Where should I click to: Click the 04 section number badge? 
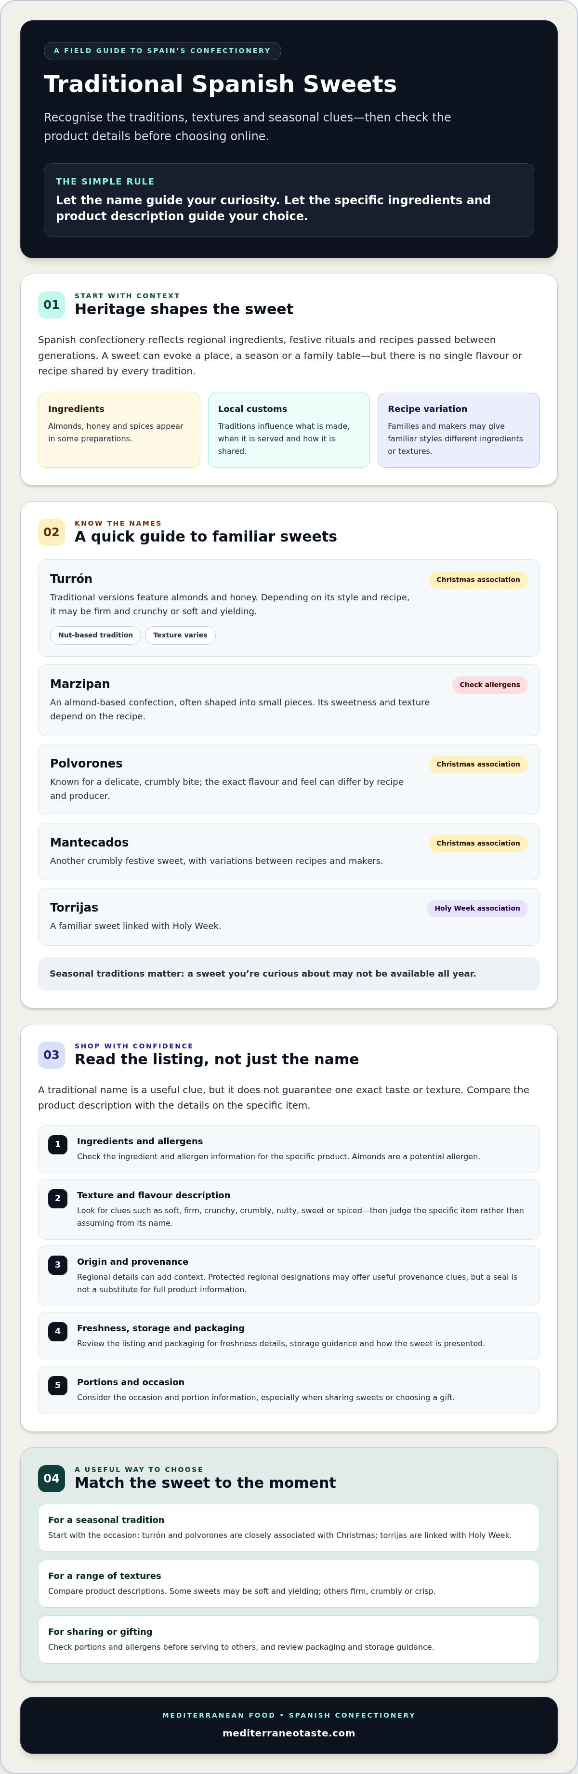(x=52, y=1479)
